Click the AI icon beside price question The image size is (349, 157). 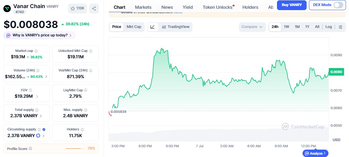(8, 35)
